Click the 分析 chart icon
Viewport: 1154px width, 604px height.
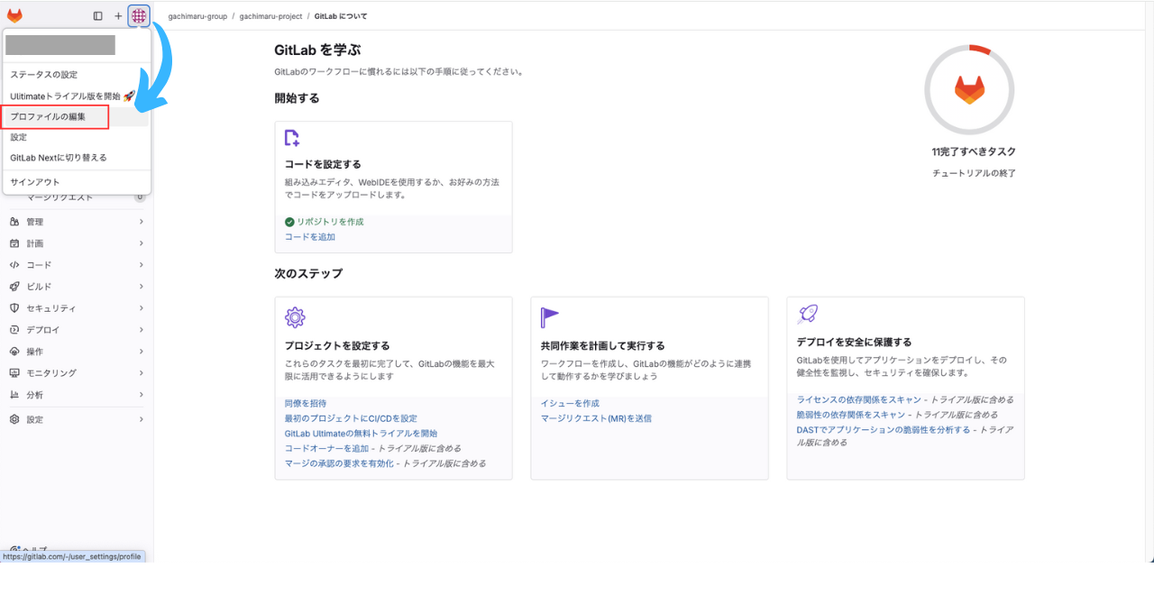tap(14, 395)
